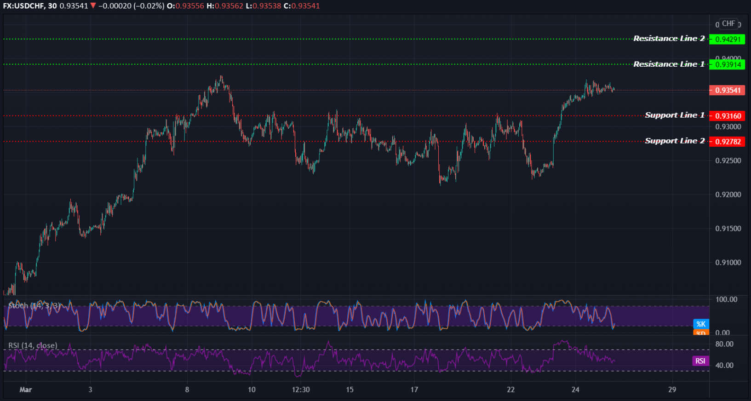Click the green 0.93914 price tag
751x401 pixels.
point(727,65)
